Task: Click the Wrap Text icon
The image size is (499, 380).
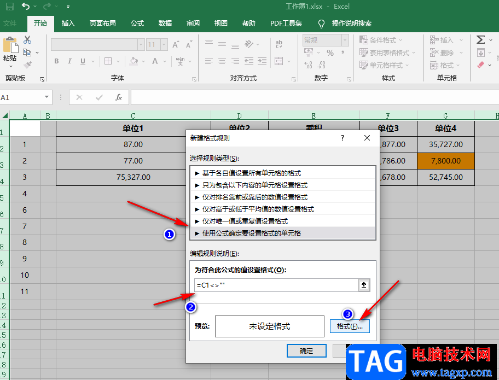Action: tap(279, 44)
